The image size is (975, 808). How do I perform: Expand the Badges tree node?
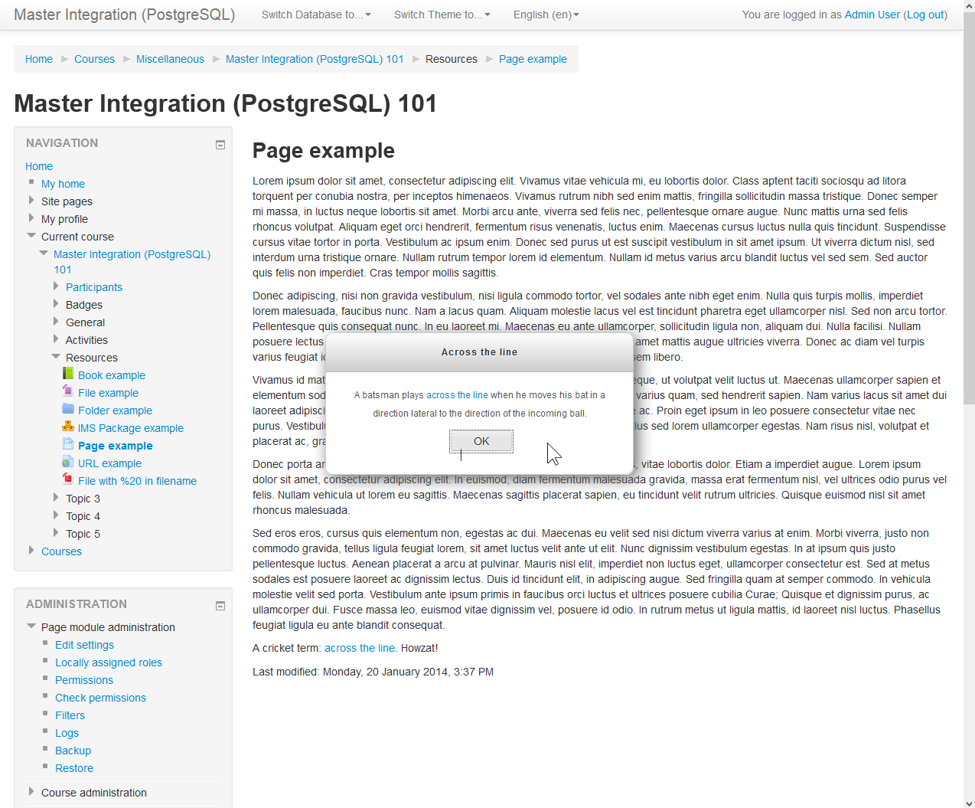tap(56, 304)
